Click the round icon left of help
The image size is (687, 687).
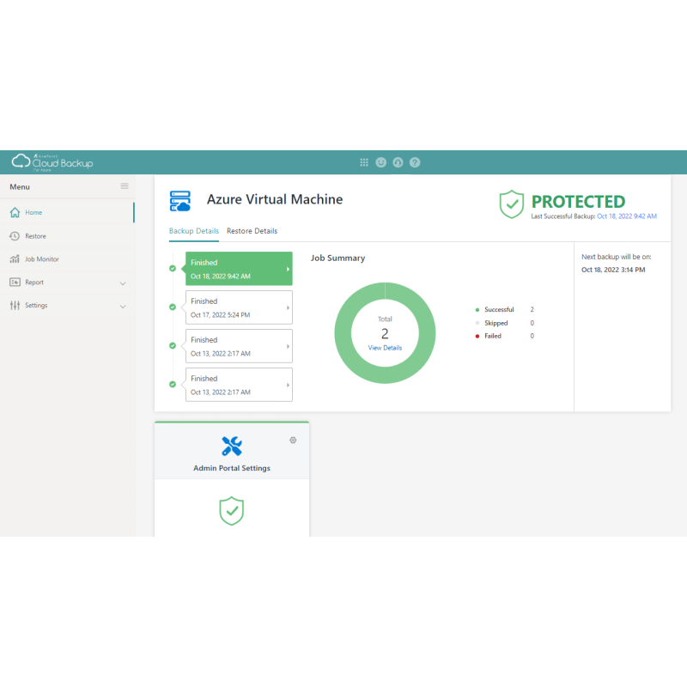tap(398, 162)
